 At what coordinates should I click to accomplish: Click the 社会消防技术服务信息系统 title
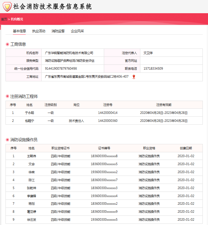[52, 6]
